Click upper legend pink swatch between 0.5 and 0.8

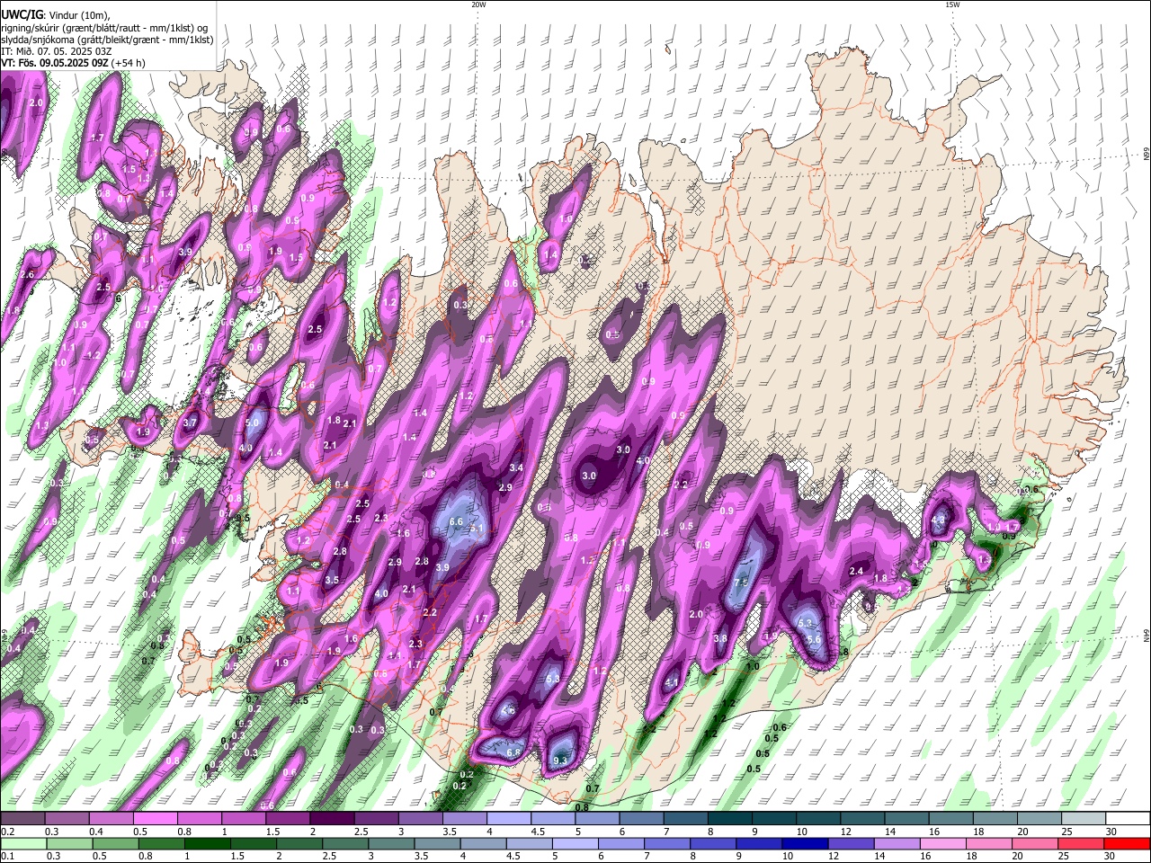tap(154, 819)
